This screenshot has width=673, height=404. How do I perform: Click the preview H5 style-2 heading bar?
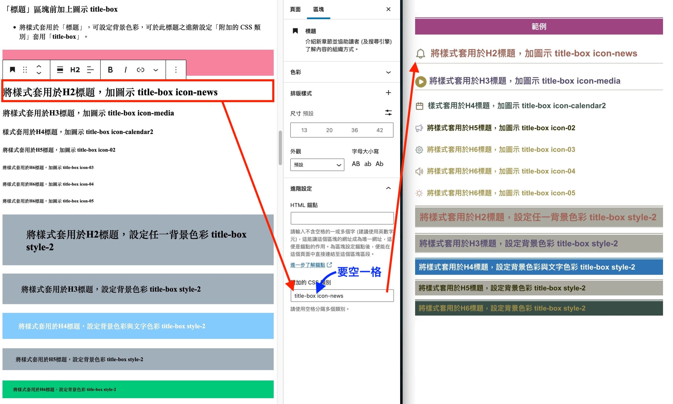[539, 288]
